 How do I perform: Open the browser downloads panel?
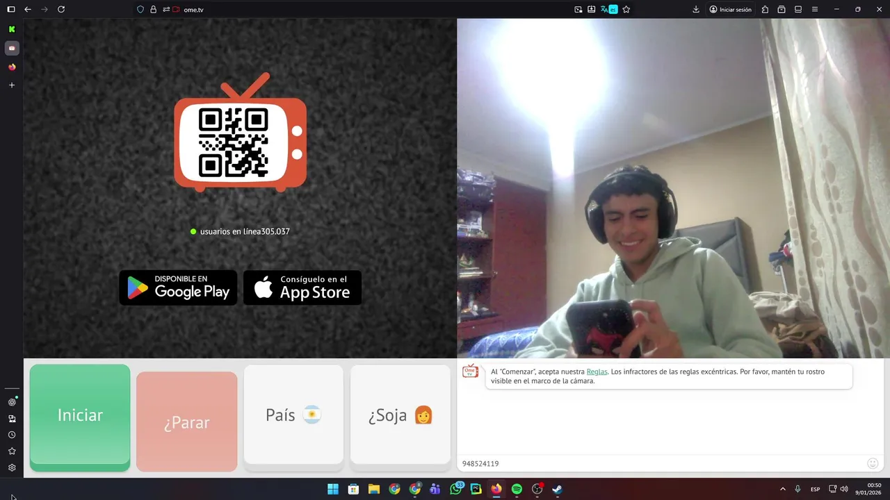696,9
